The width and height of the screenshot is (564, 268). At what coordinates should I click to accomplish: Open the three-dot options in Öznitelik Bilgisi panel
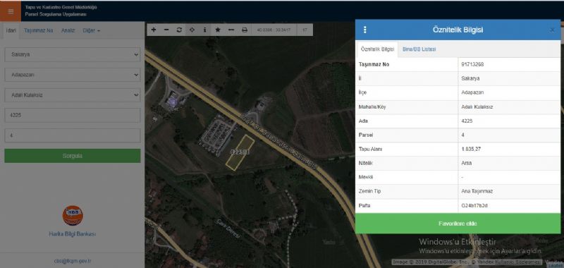365,30
